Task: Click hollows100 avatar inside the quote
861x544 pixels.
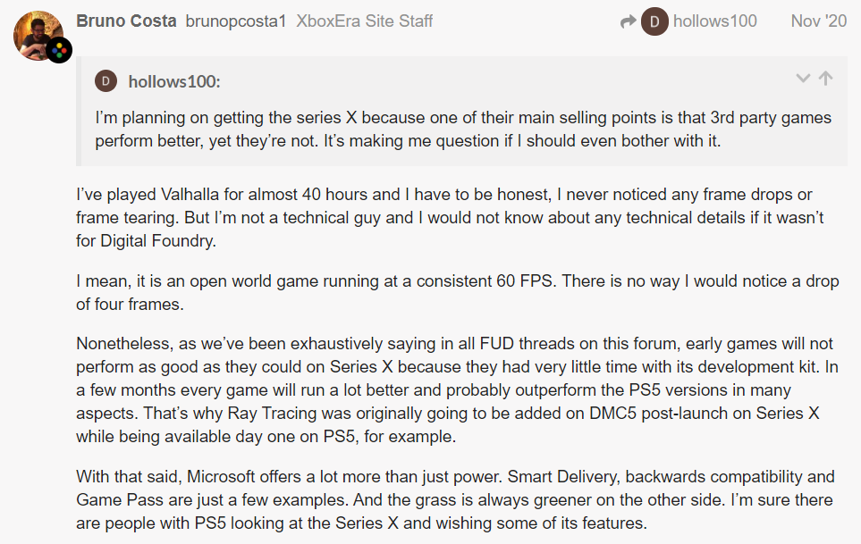Action: tap(106, 81)
